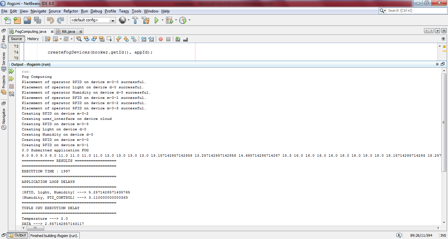Viewport: 448px width, 239px height.
Task: Click the Find Previous Occurrence icon
Action: click(x=87, y=39)
